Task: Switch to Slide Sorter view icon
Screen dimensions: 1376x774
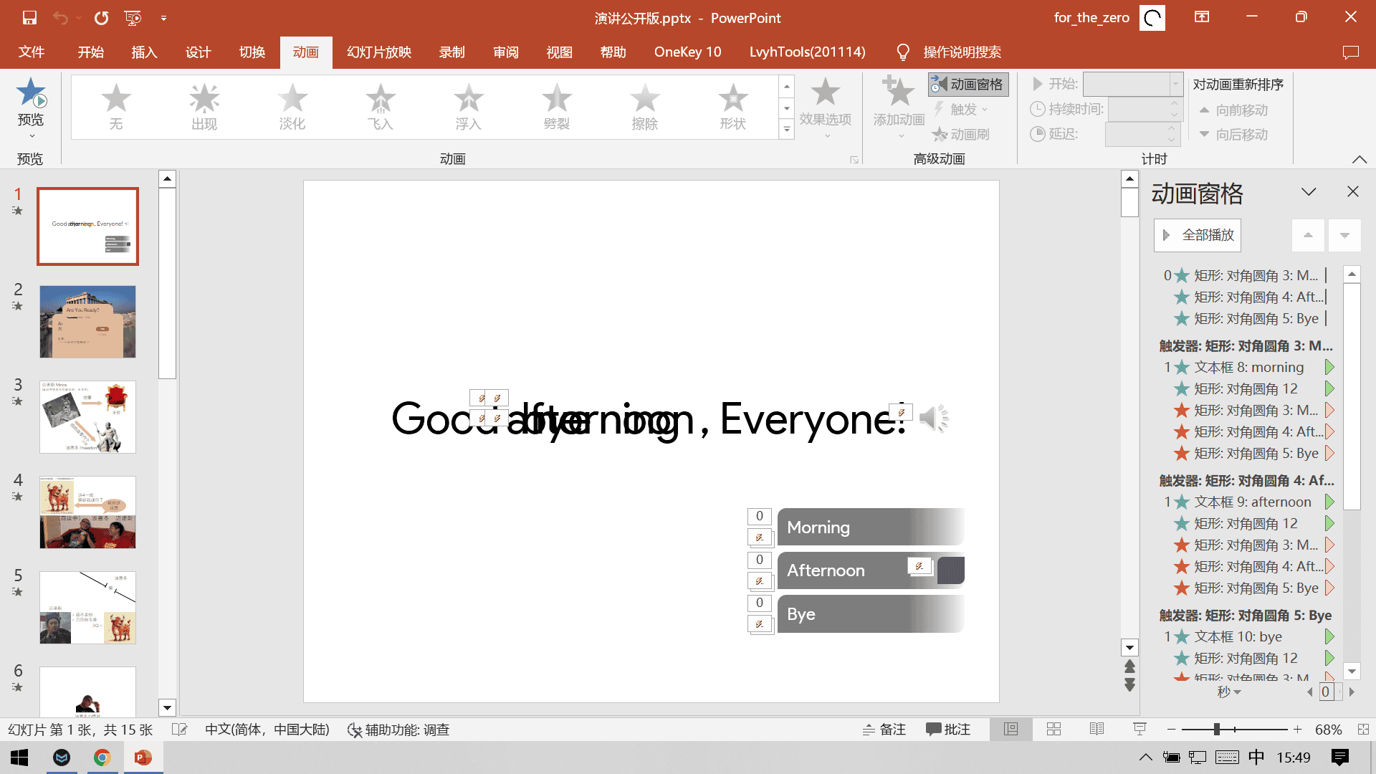Action: pos(1053,729)
